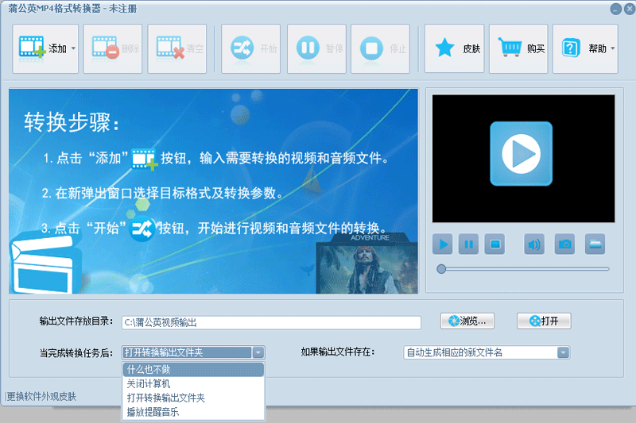
Task: Play the preview using the player play button
Action: coord(443,244)
